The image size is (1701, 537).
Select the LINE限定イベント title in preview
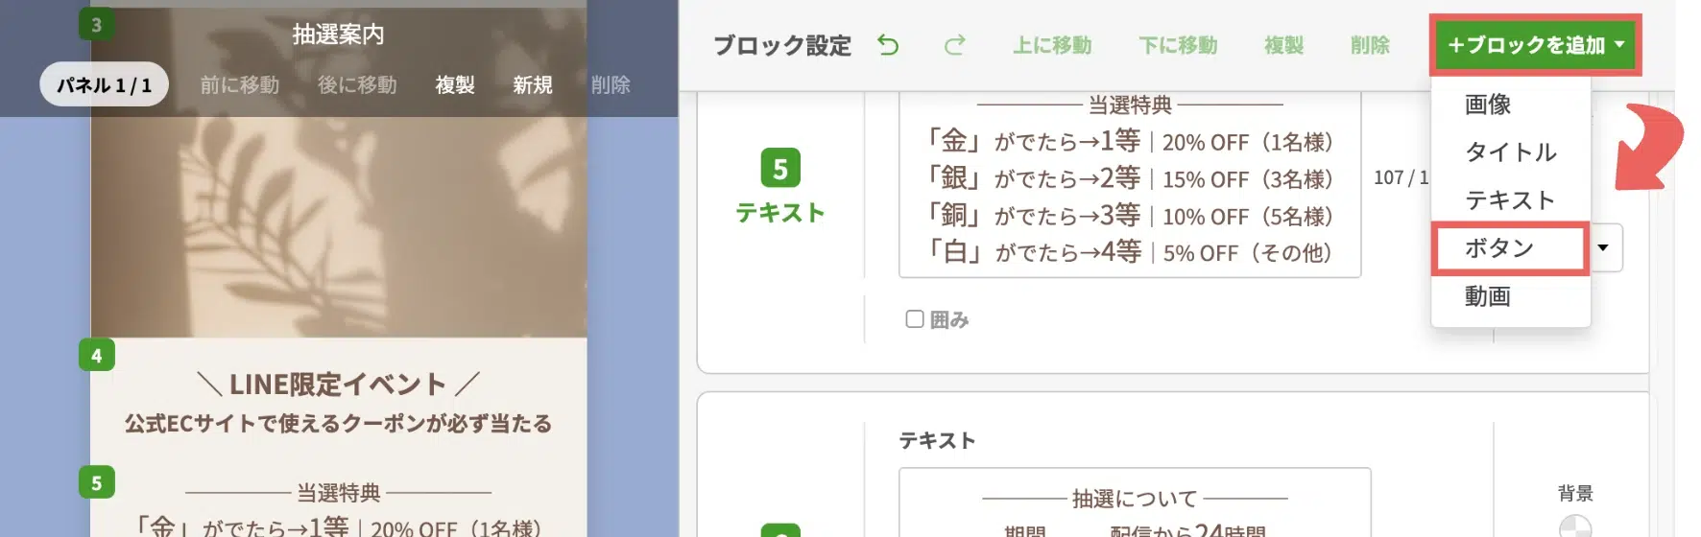tap(339, 385)
